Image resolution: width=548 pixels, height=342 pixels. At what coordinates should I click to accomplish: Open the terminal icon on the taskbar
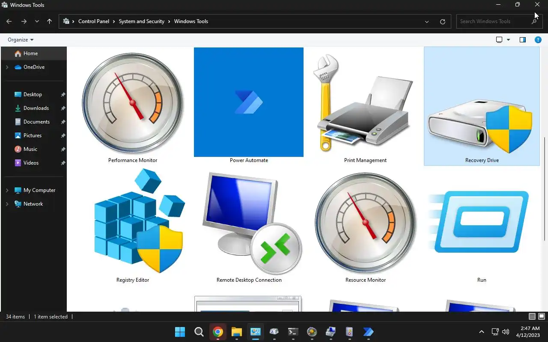tap(293, 332)
